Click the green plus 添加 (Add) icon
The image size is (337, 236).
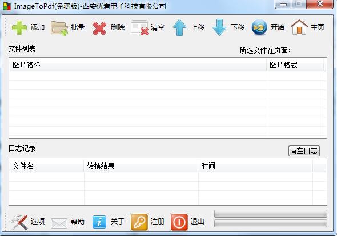(19, 27)
